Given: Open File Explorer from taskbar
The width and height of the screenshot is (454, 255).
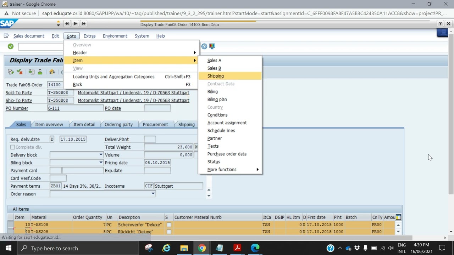Looking at the screenshot, I should [184, 248].
